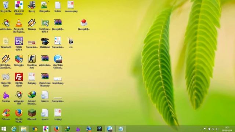
Task: Open the purple flame taskbar icon
Action: pyautogui.click(x=78, y=129)
